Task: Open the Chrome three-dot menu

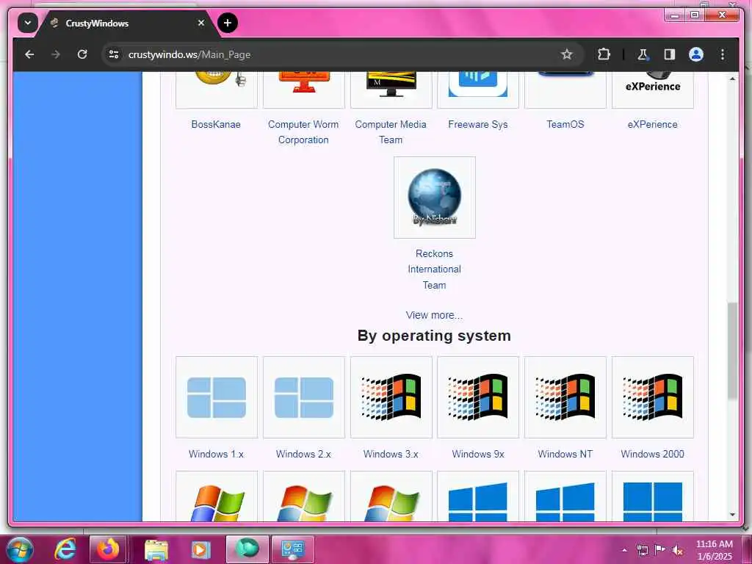Action: (x=723, y=54)
